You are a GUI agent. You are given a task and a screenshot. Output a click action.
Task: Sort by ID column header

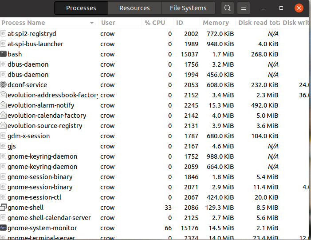(x=186, y=23)
